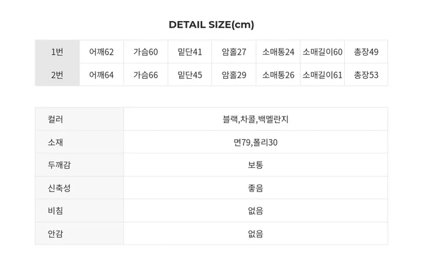Click the 가슴60 measurement cell
Screen dimensions: 423x265
(146, 52)
